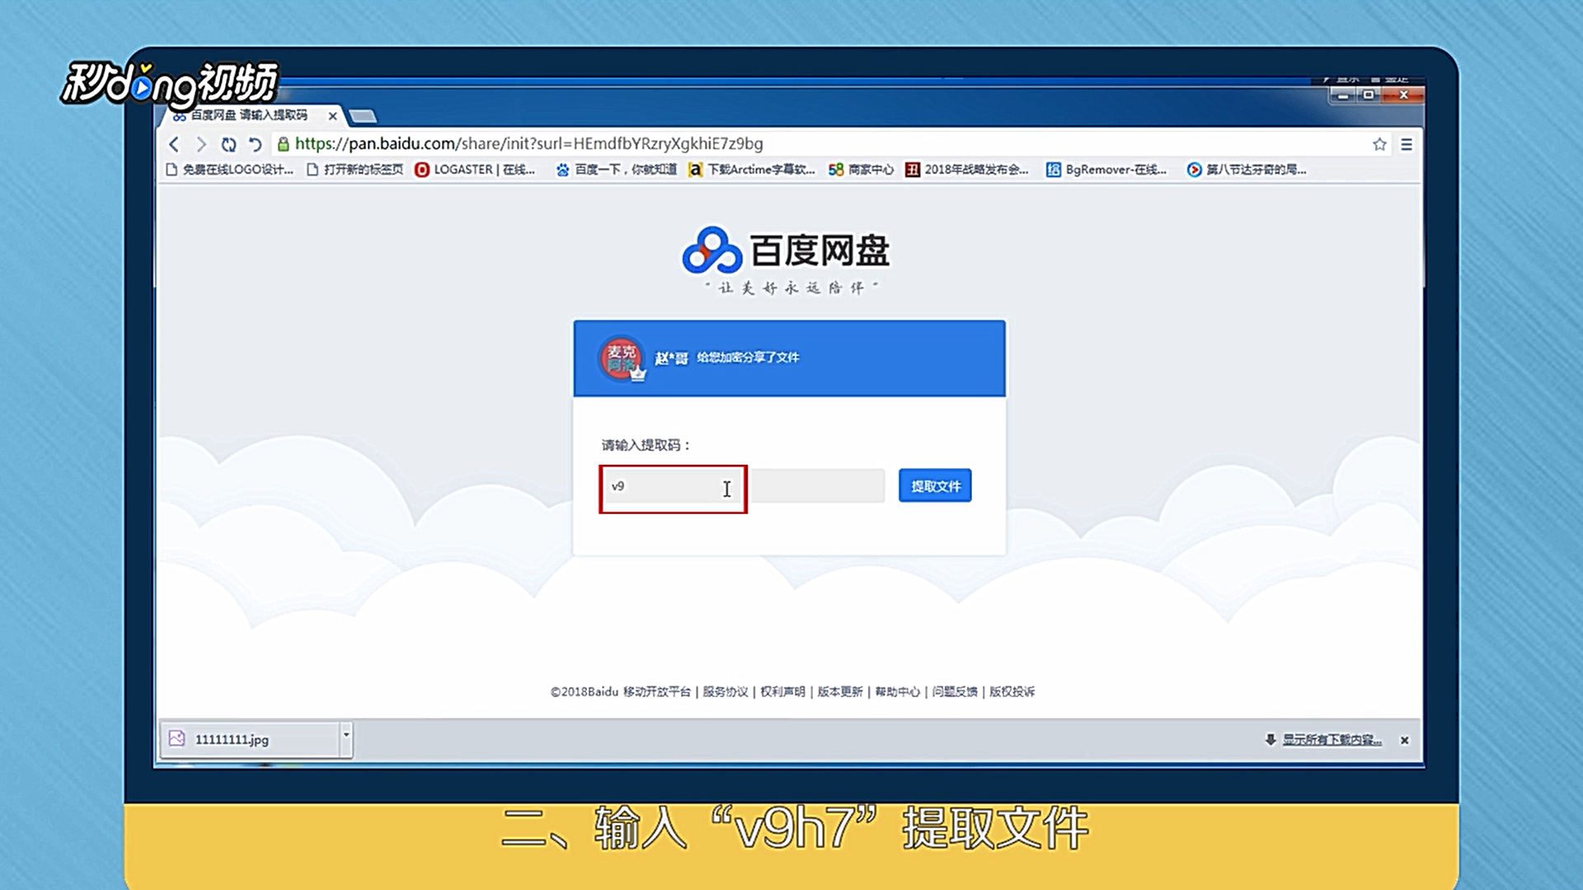Open a new tab beside 百度网盘 tab
The width and height of the screenshot is (1583, 890).
[x=363, y=116]
